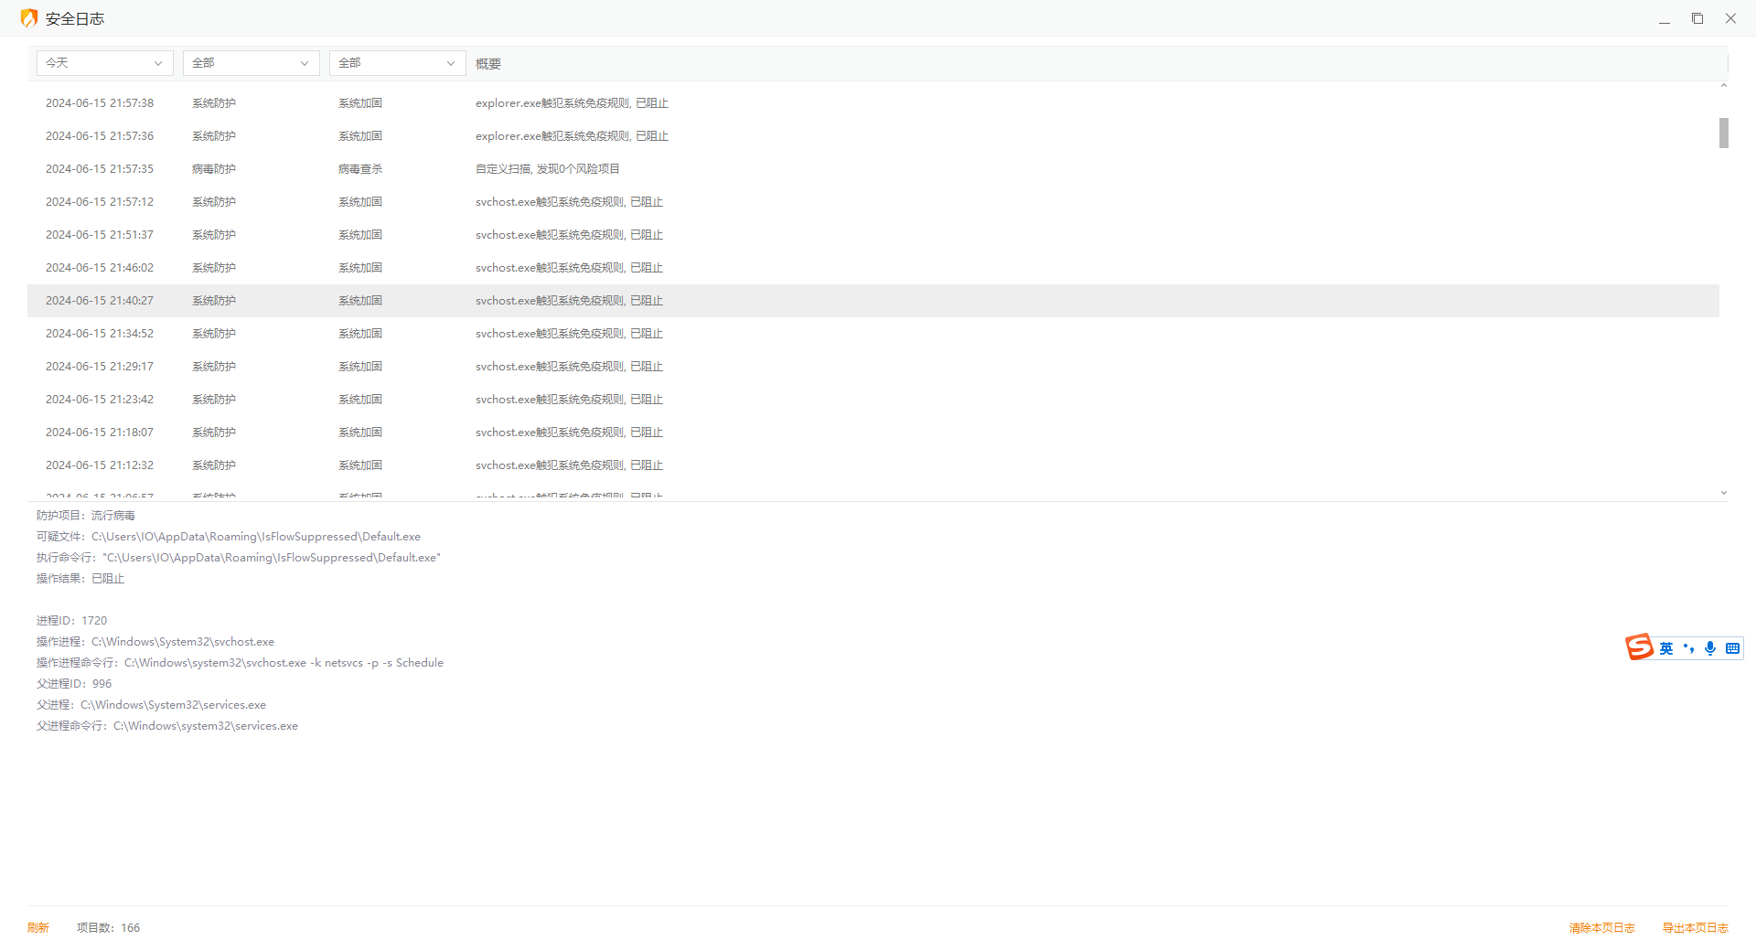1756x951 pixels.
Task: Click the Sogou voice input microphone icon
Action: (1710, 648)
